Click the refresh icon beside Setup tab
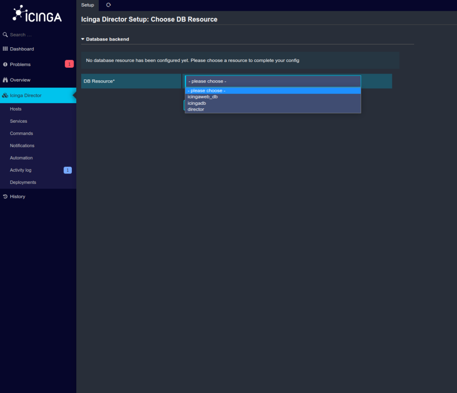Viewport: 457px width, 393px height. [108, 5]
